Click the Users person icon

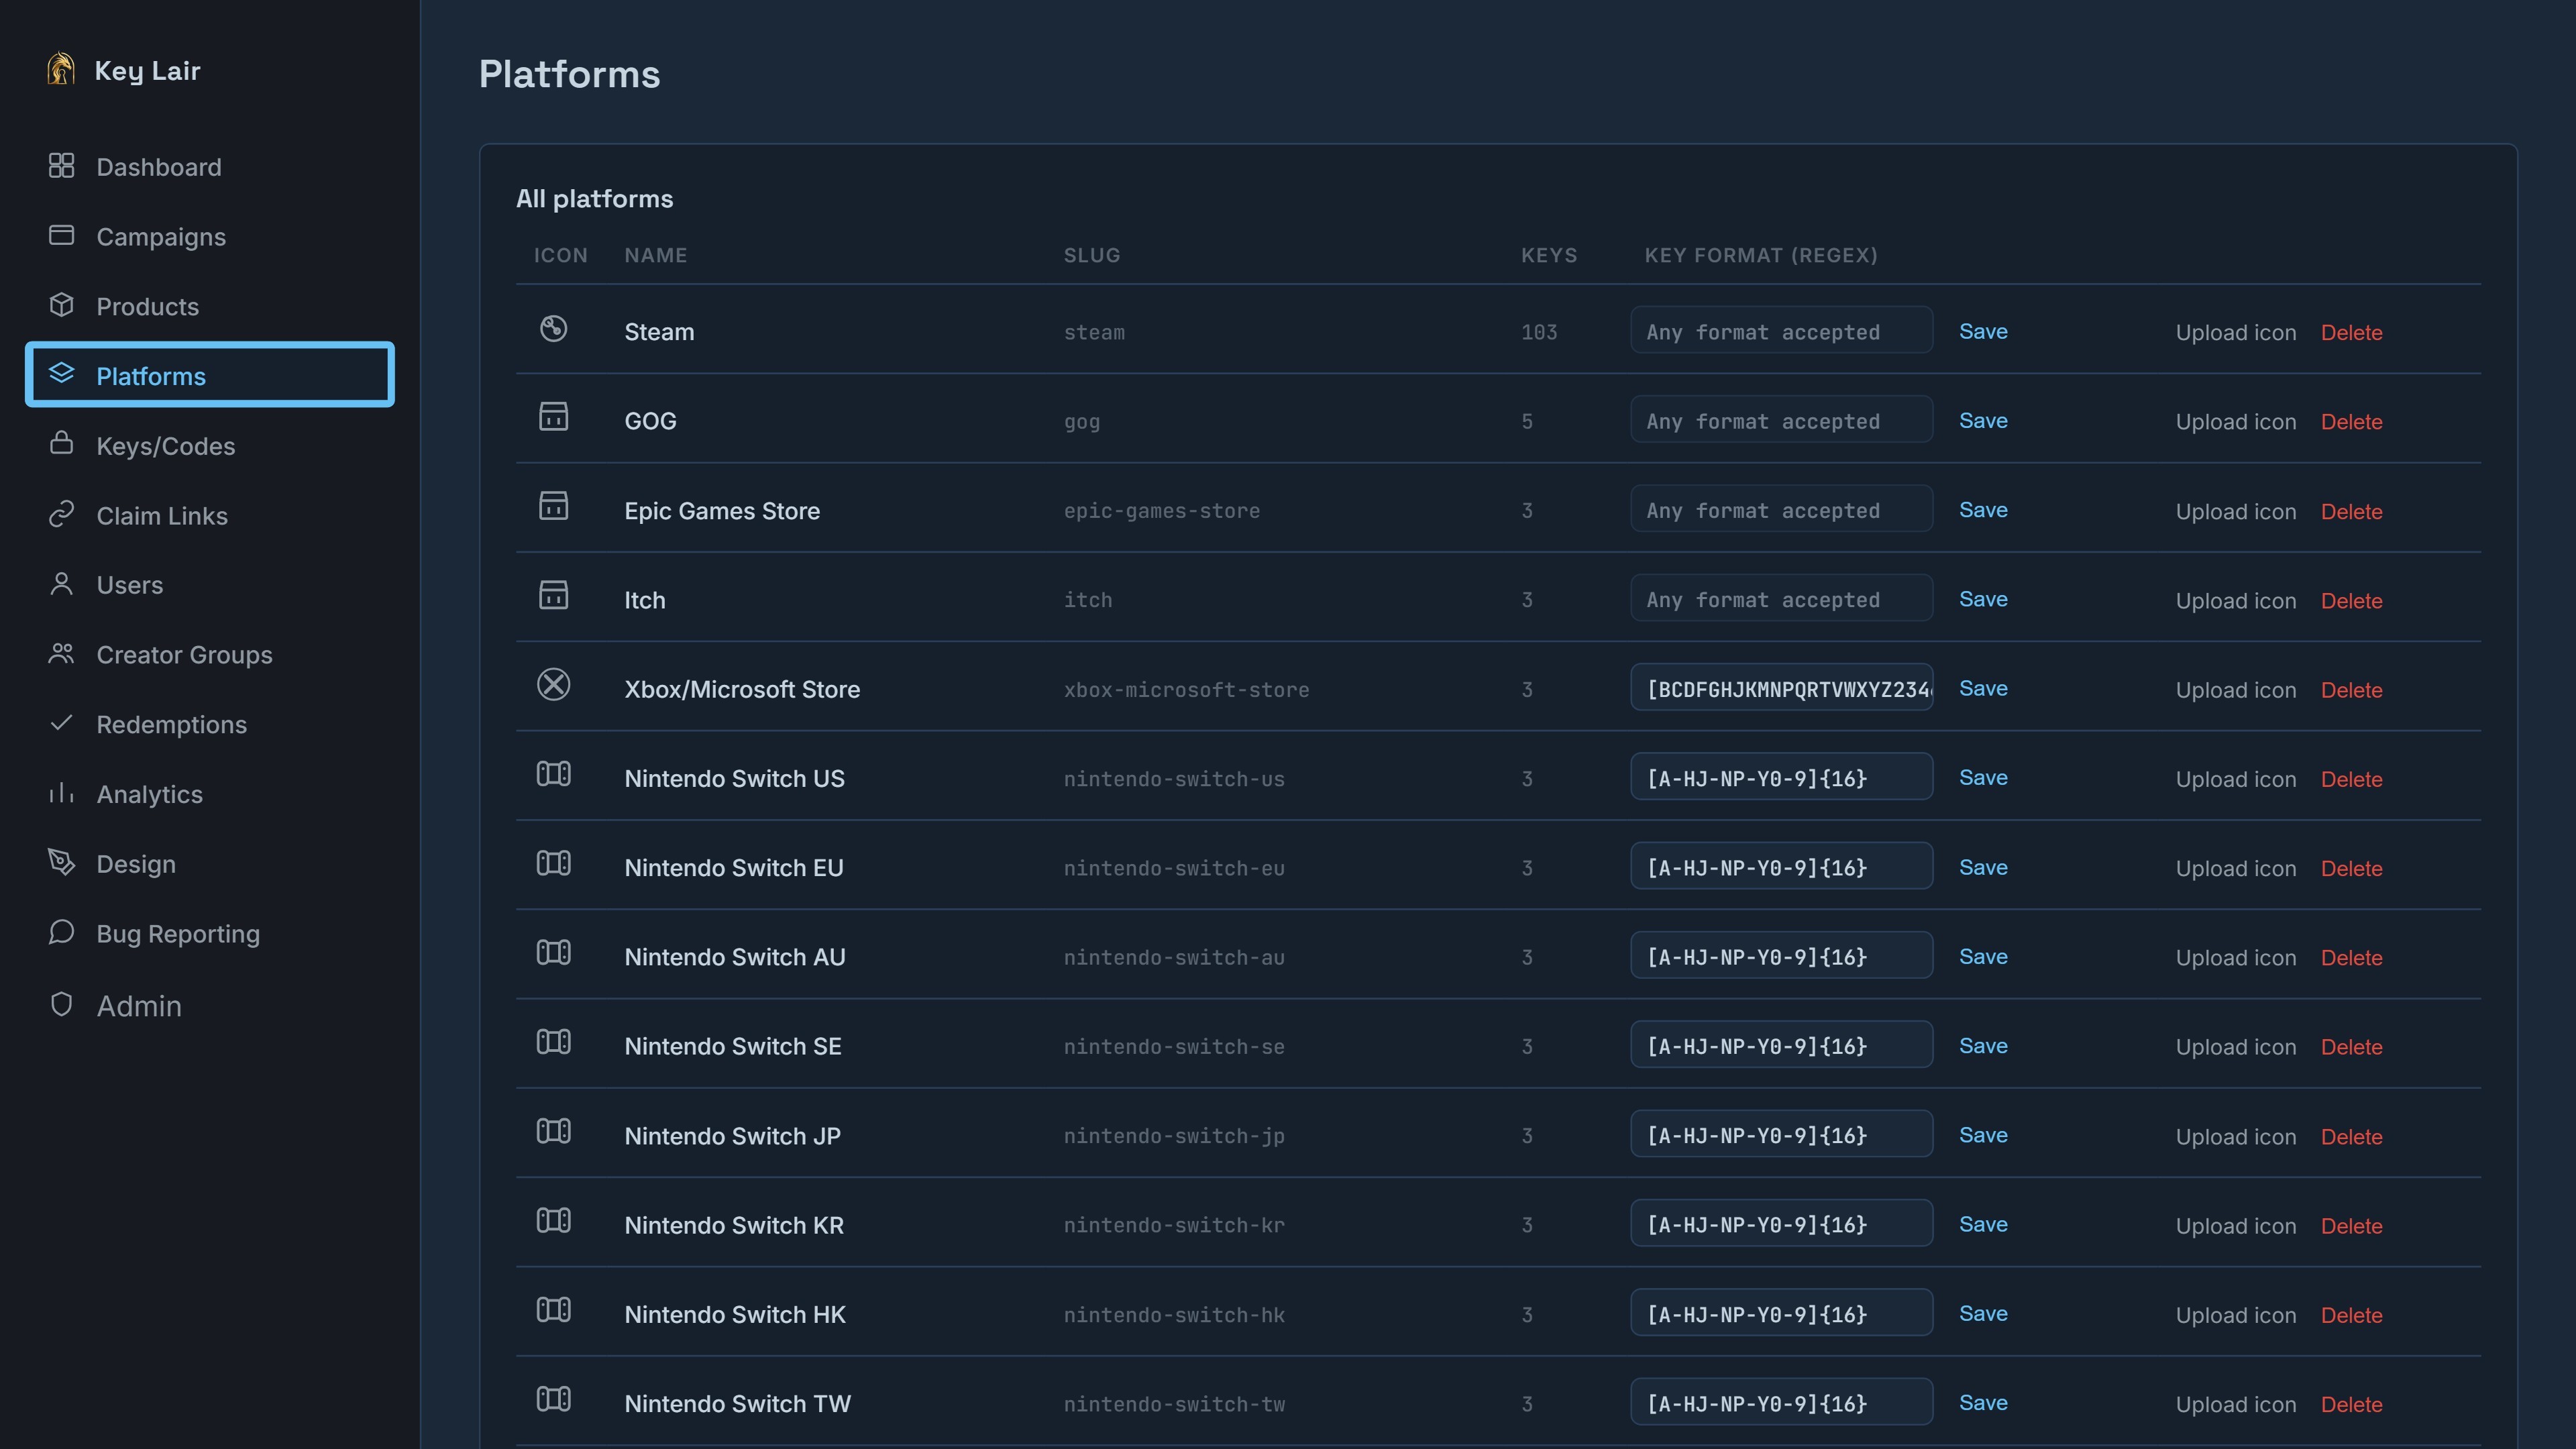click(x=61, y=584)
